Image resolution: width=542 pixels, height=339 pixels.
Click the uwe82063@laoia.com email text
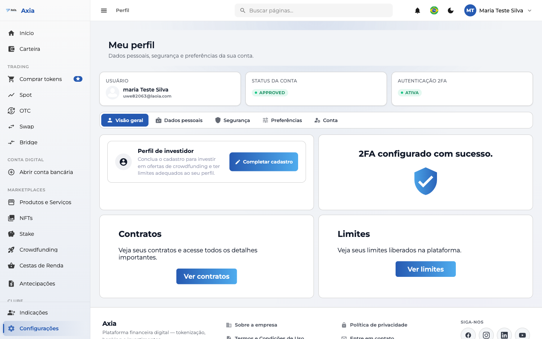(x=147, y=96)
